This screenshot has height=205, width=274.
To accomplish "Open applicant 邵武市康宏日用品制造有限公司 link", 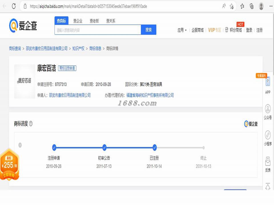I will click(70, 95).
